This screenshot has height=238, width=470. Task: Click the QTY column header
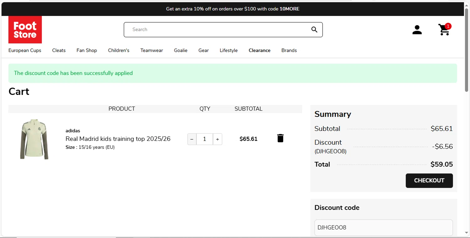(x=205, y=109)
